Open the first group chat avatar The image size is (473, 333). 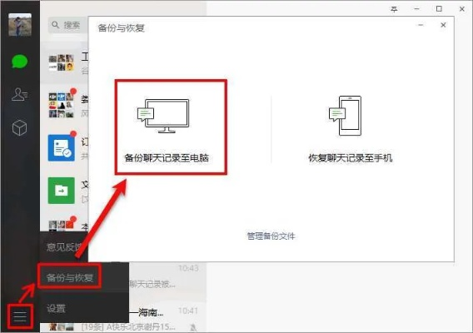click(x=62, y=62)
